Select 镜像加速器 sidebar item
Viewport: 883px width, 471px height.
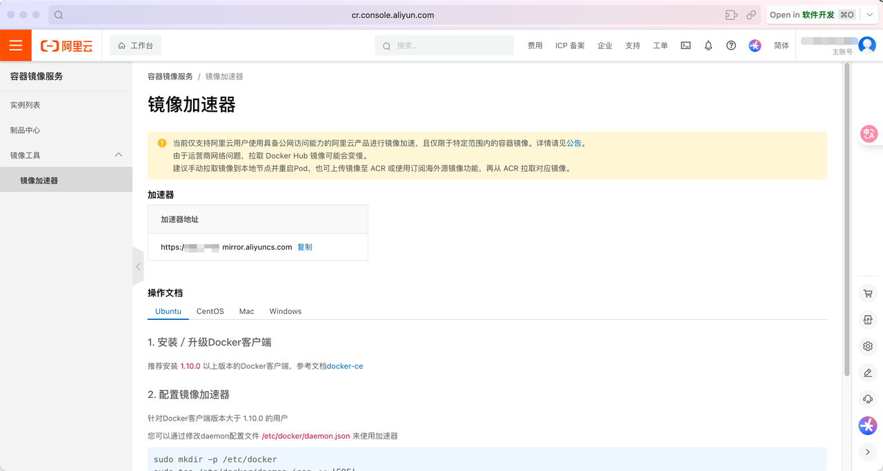[66, 181]
